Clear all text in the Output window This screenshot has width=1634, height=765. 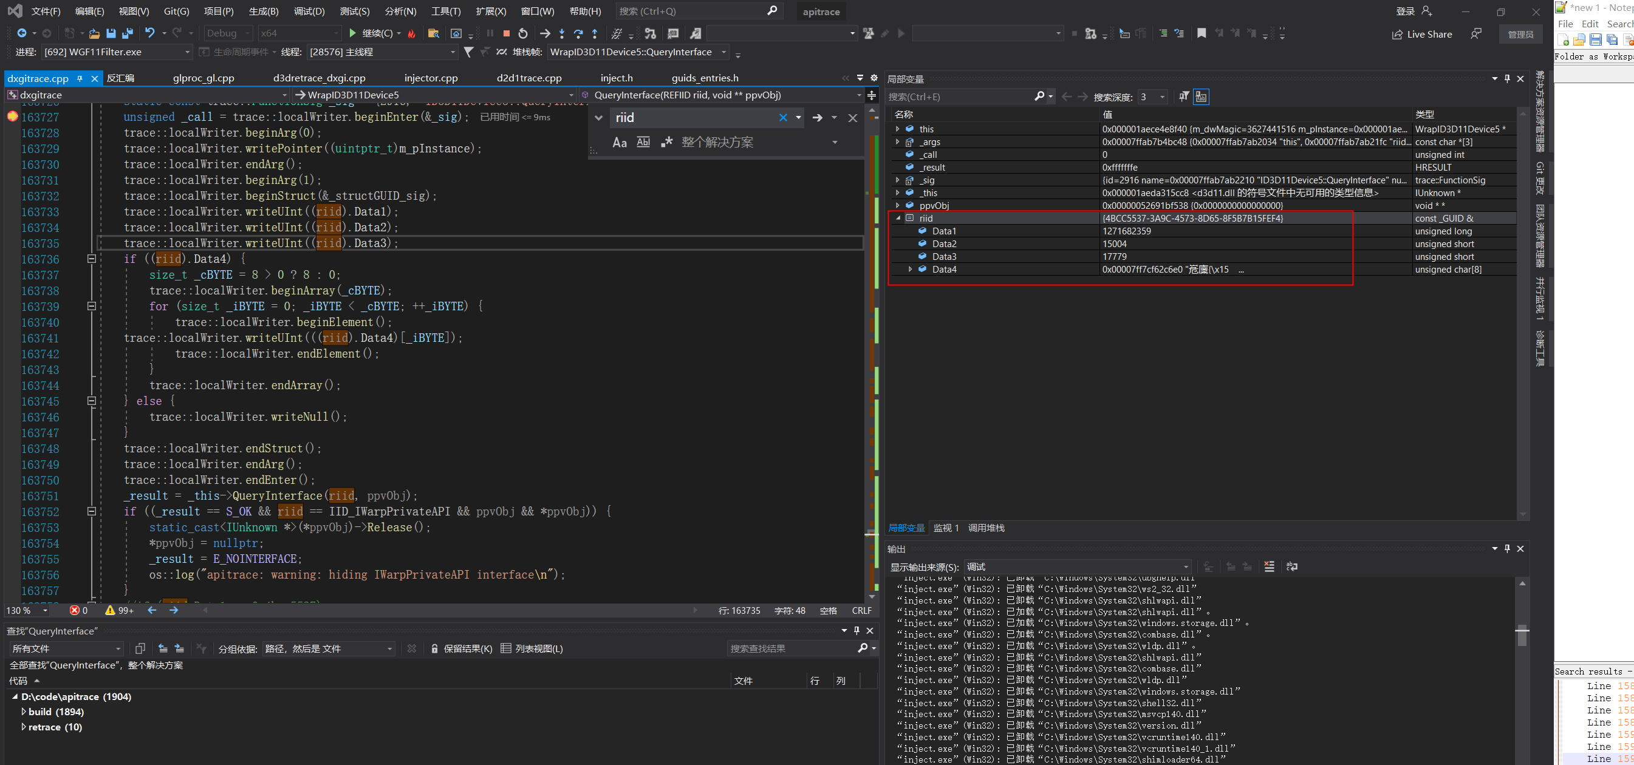(x=1270, y=566)
